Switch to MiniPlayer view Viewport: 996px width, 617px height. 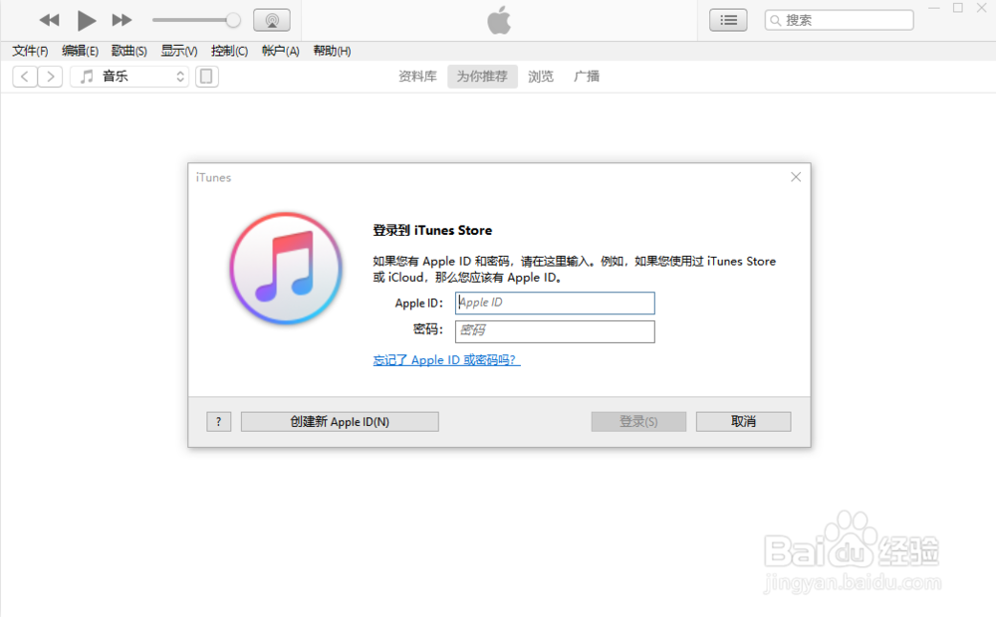206,76
